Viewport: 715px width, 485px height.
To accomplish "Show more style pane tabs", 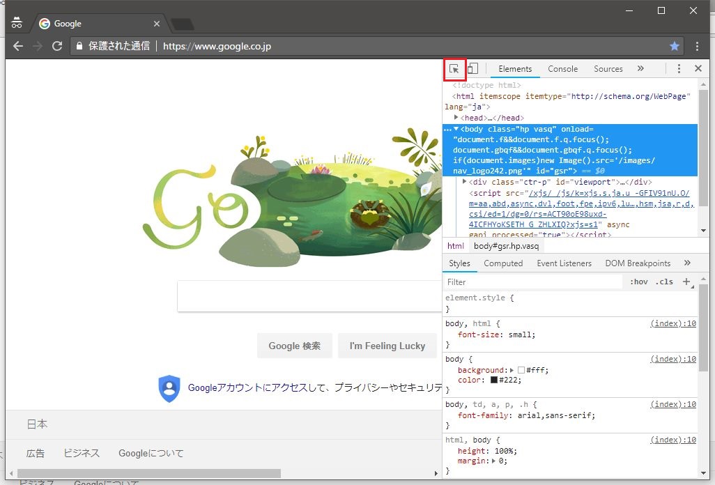I will pyautogui.click(x=687, y=263).
